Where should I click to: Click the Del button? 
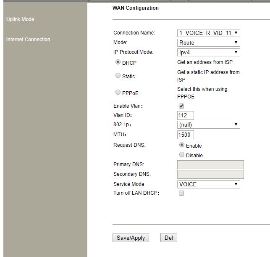(168, 238)
